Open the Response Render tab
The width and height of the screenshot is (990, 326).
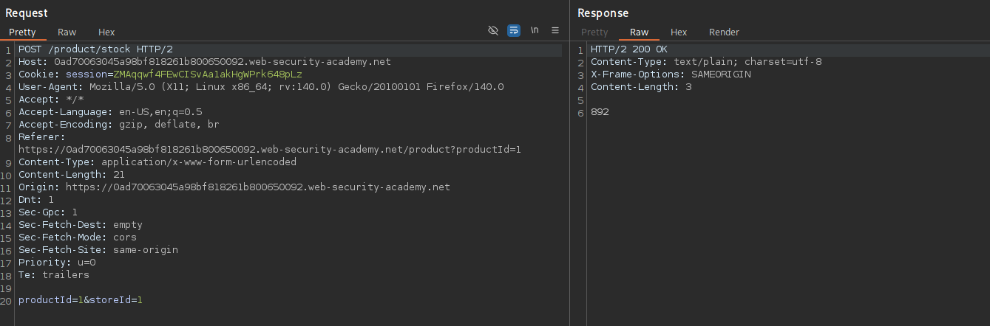724,32
